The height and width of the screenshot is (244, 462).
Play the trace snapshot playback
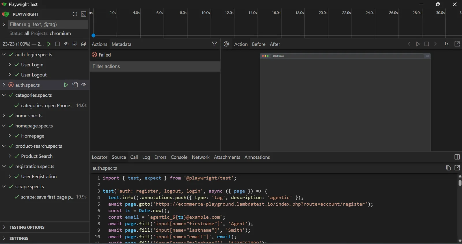click(418, 44)
